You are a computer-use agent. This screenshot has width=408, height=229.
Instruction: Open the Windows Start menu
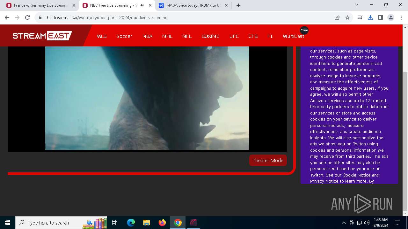pos(8,223)
